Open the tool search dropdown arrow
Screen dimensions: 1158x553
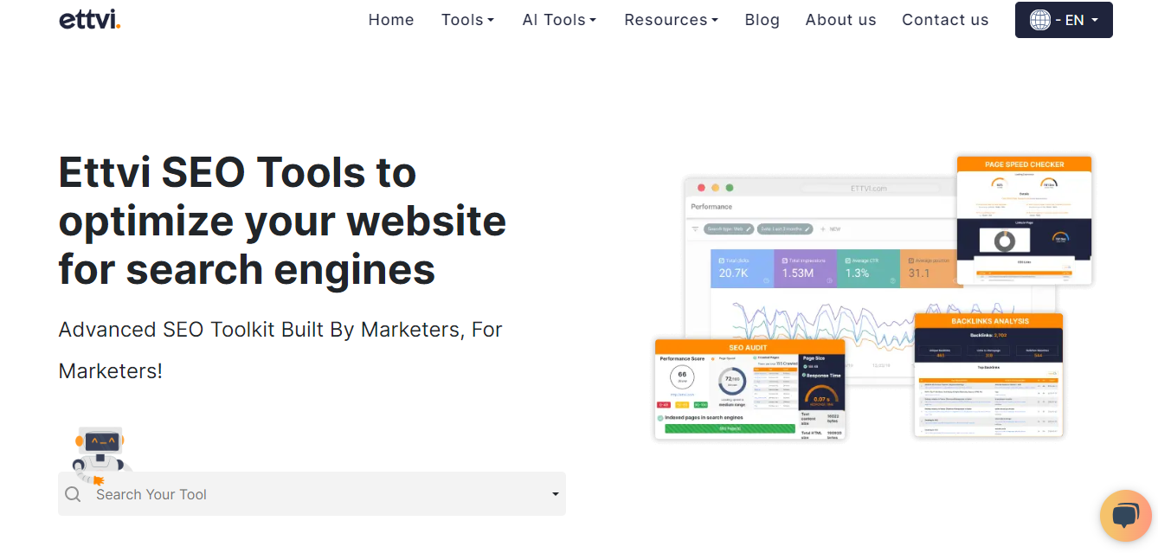(x=555, y=494)
